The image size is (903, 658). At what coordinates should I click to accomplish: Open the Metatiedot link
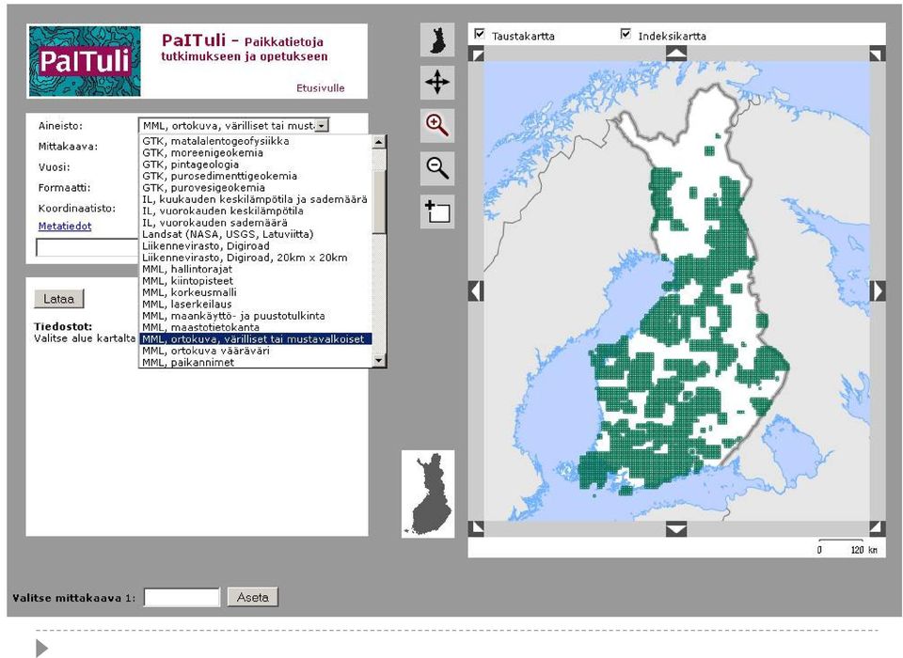click(x=65, y=226)
